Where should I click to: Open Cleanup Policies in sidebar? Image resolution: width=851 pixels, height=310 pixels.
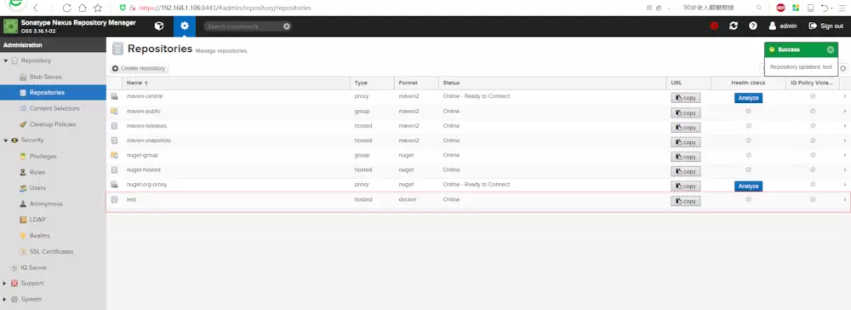pos(53,124)
